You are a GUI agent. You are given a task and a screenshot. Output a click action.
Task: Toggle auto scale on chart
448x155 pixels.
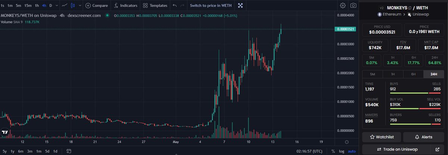[x=352, y=151]
